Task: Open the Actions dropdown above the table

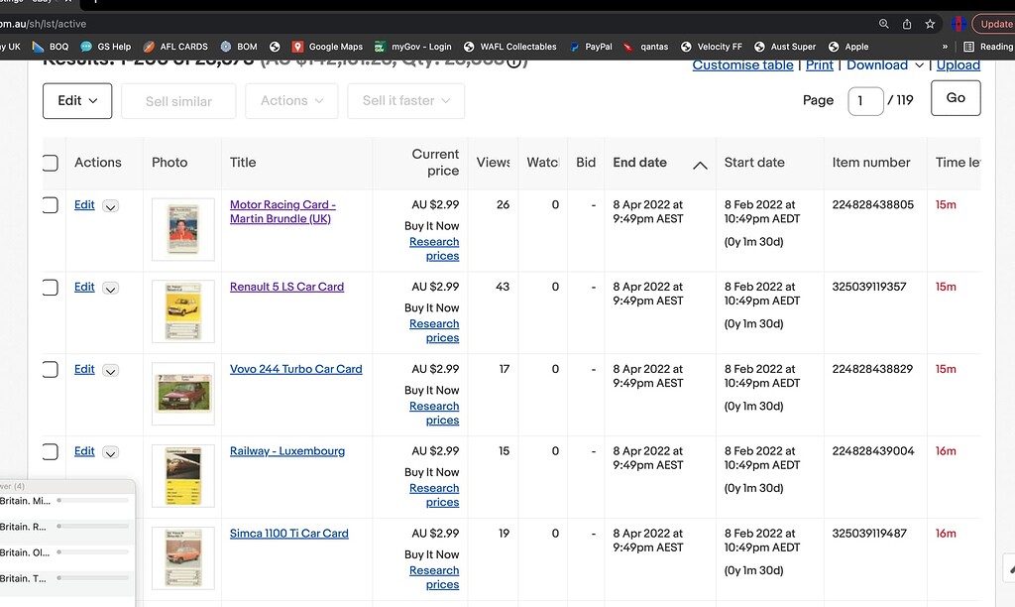Action: pos(291,101)
